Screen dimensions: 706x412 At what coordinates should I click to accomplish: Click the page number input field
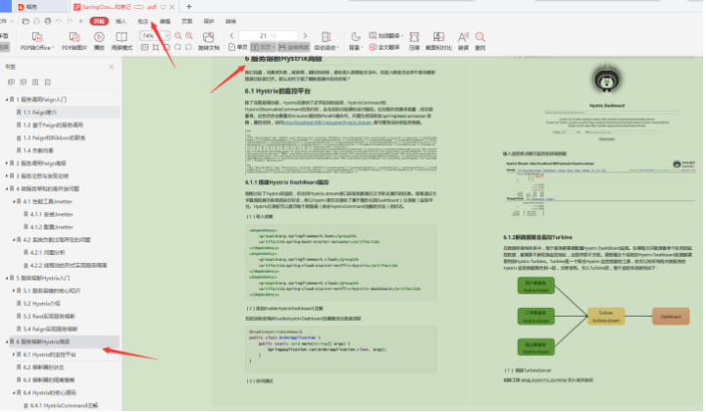point(268,35)
